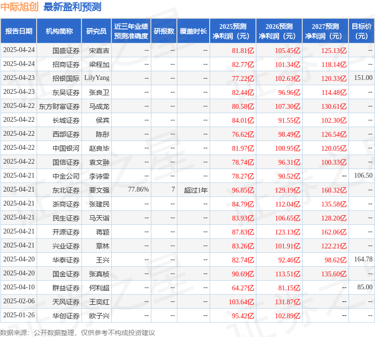The width and height of the screenshot is (375, 337).
Task: Click target price 106.50
Action: pos(363,175)
